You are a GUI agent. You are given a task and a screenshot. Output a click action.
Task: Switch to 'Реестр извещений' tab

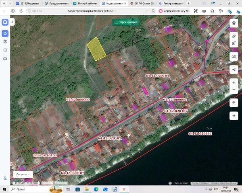coord(171,3)
